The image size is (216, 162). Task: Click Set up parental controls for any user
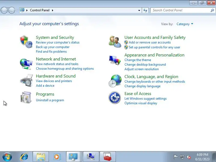click(x=154, y=47)
